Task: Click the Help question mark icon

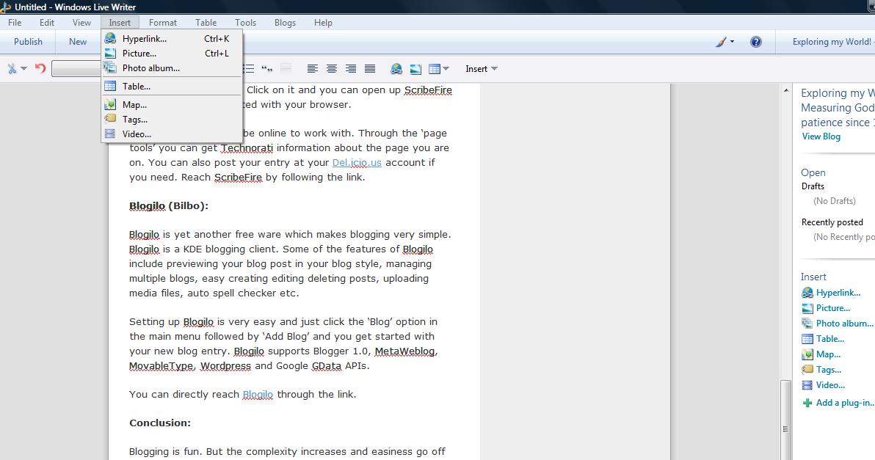Action: [755, 42]
